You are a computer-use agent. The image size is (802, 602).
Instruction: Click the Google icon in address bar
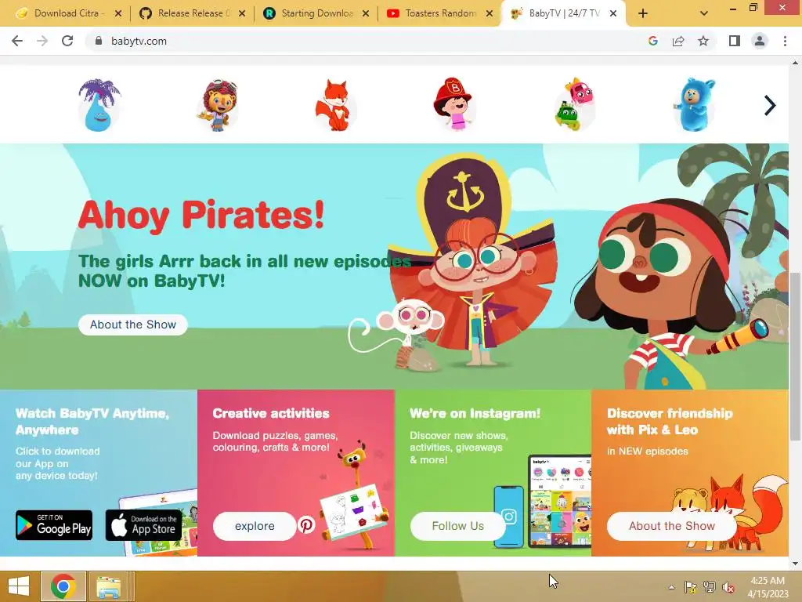click(652, 41)
